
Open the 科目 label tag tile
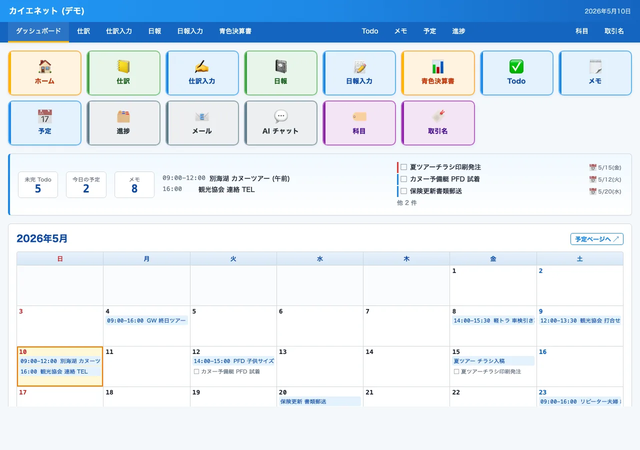click(359, 123)
